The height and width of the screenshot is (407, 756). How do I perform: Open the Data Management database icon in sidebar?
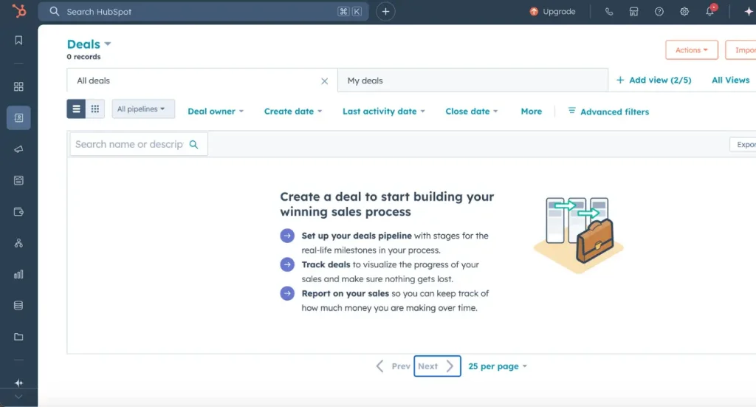18,305
